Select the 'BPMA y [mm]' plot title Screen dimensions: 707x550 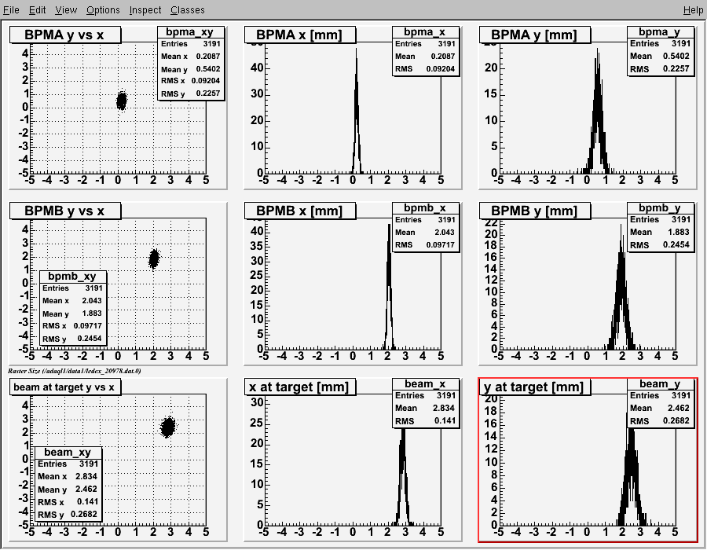534,35
